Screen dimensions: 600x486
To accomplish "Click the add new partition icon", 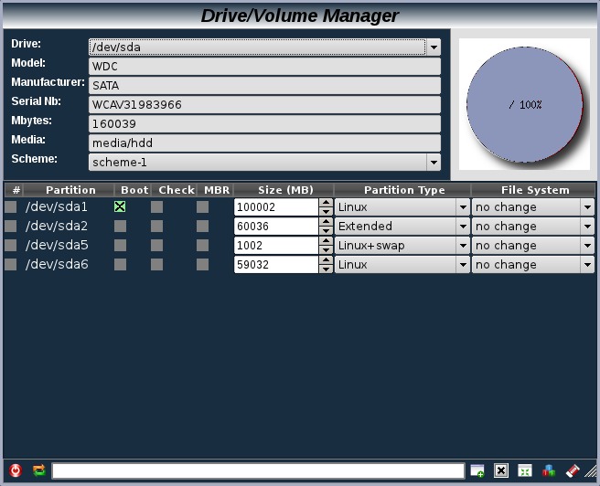I will pyautogui.click(x=477, y=470).
